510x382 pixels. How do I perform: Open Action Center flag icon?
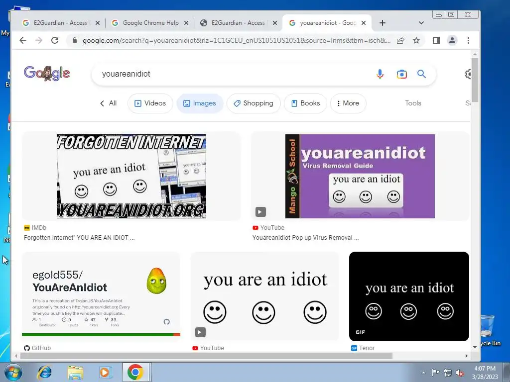(435, 373)
